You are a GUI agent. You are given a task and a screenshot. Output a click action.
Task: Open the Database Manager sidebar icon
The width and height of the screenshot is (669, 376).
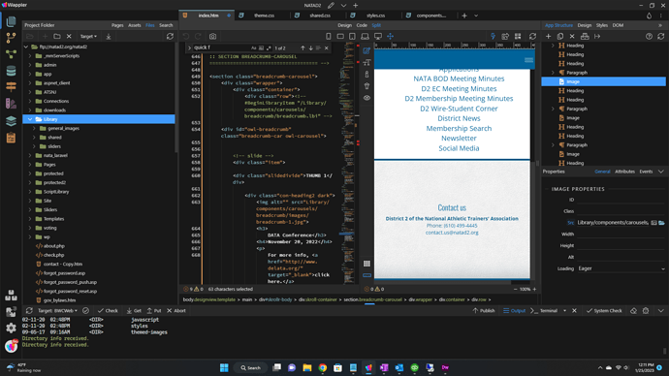tap(11, 71)
